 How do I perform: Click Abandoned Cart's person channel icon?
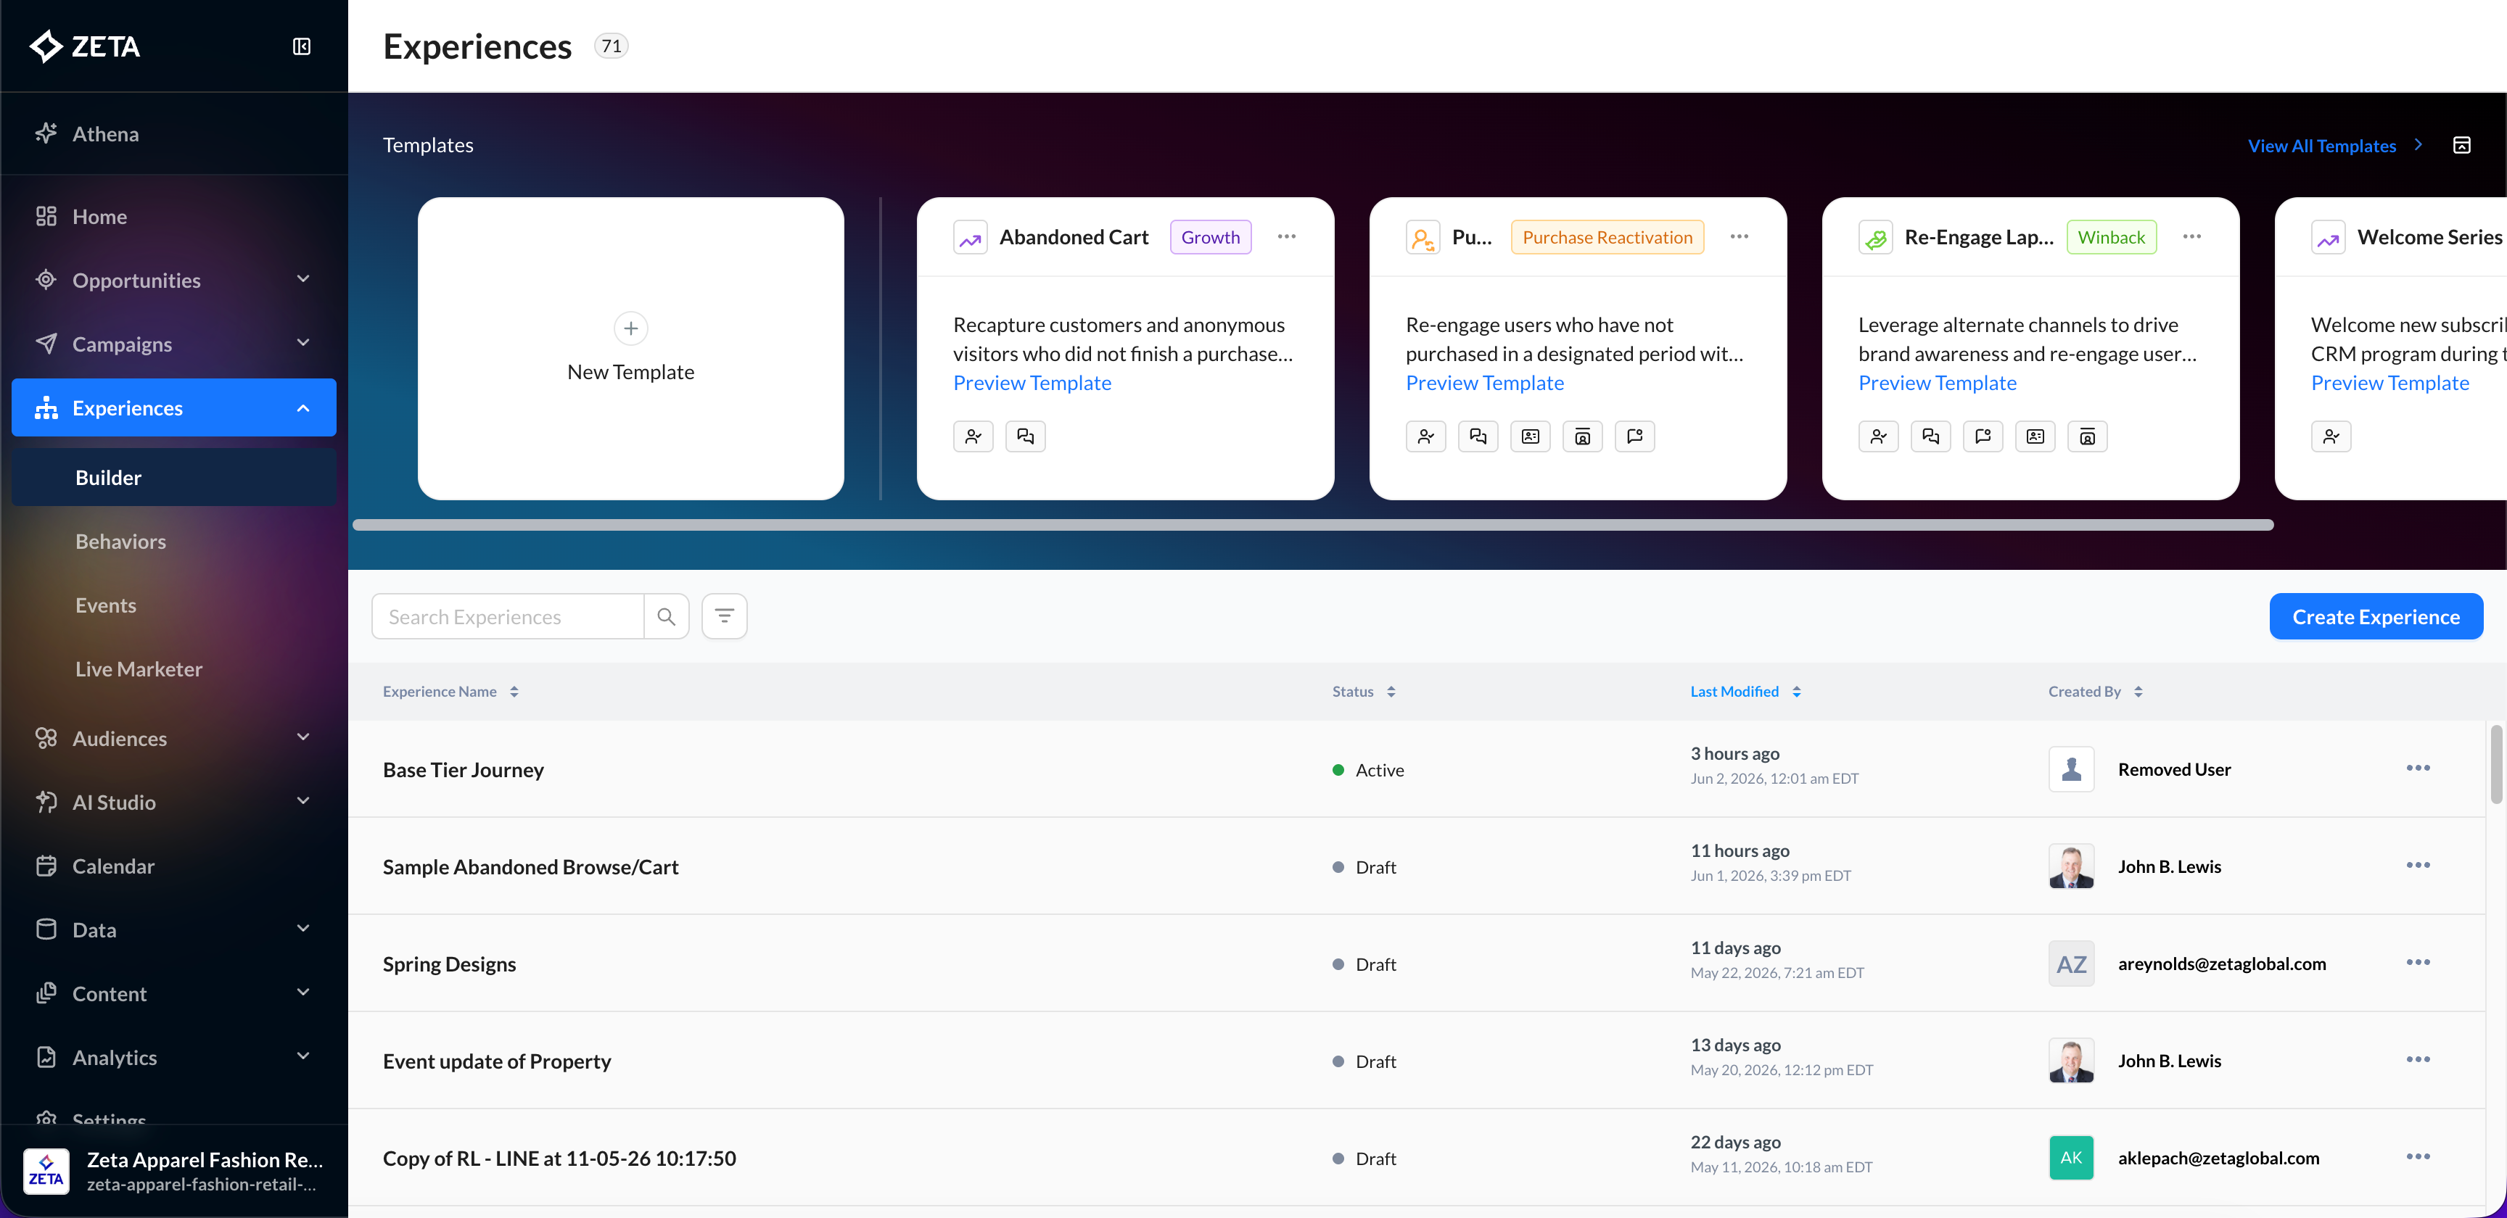pos(973,436)
